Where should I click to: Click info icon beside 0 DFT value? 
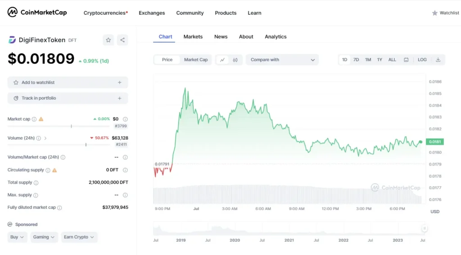(x=125, y=170)
